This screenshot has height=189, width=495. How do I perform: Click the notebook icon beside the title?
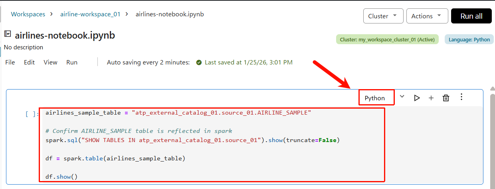pyautogui.click(x=8, y=34)
